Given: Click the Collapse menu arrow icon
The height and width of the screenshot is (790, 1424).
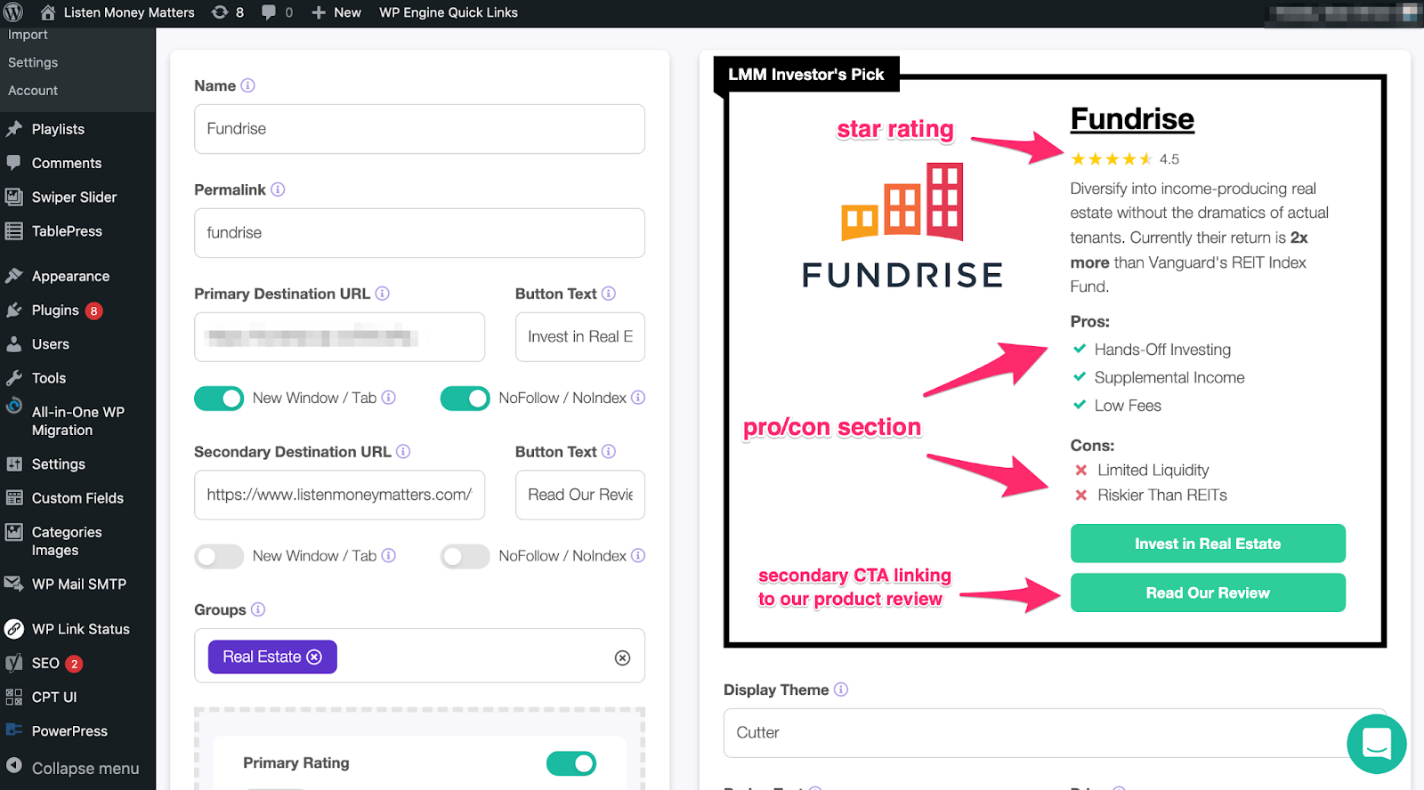Looking at the screenshot, I should pos(13,765).
